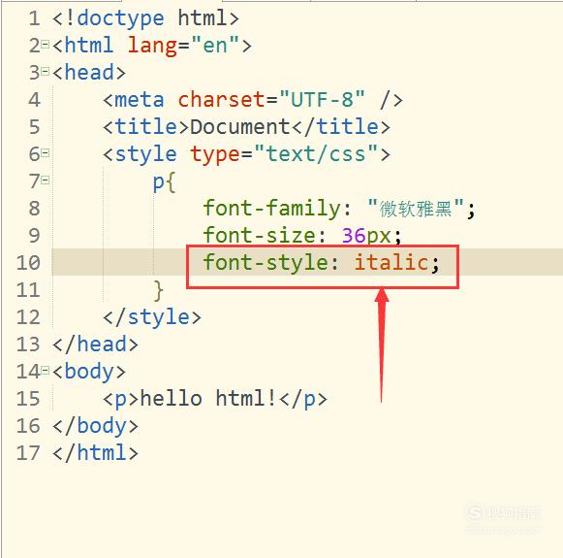Click the font-size property
Image resolution: width=563 pixels, height=558 pixels.
coord(259,236)
